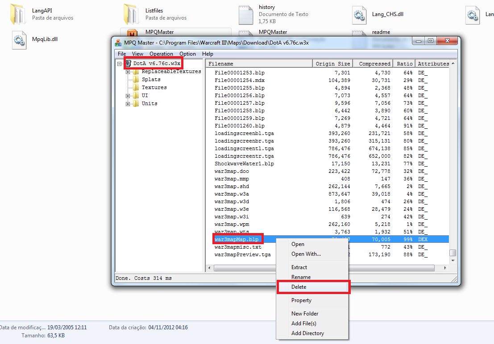Viewport: 494px width, 344px height.
Task: Expand the ReplaceableTextures folder node
Action: 128,72
